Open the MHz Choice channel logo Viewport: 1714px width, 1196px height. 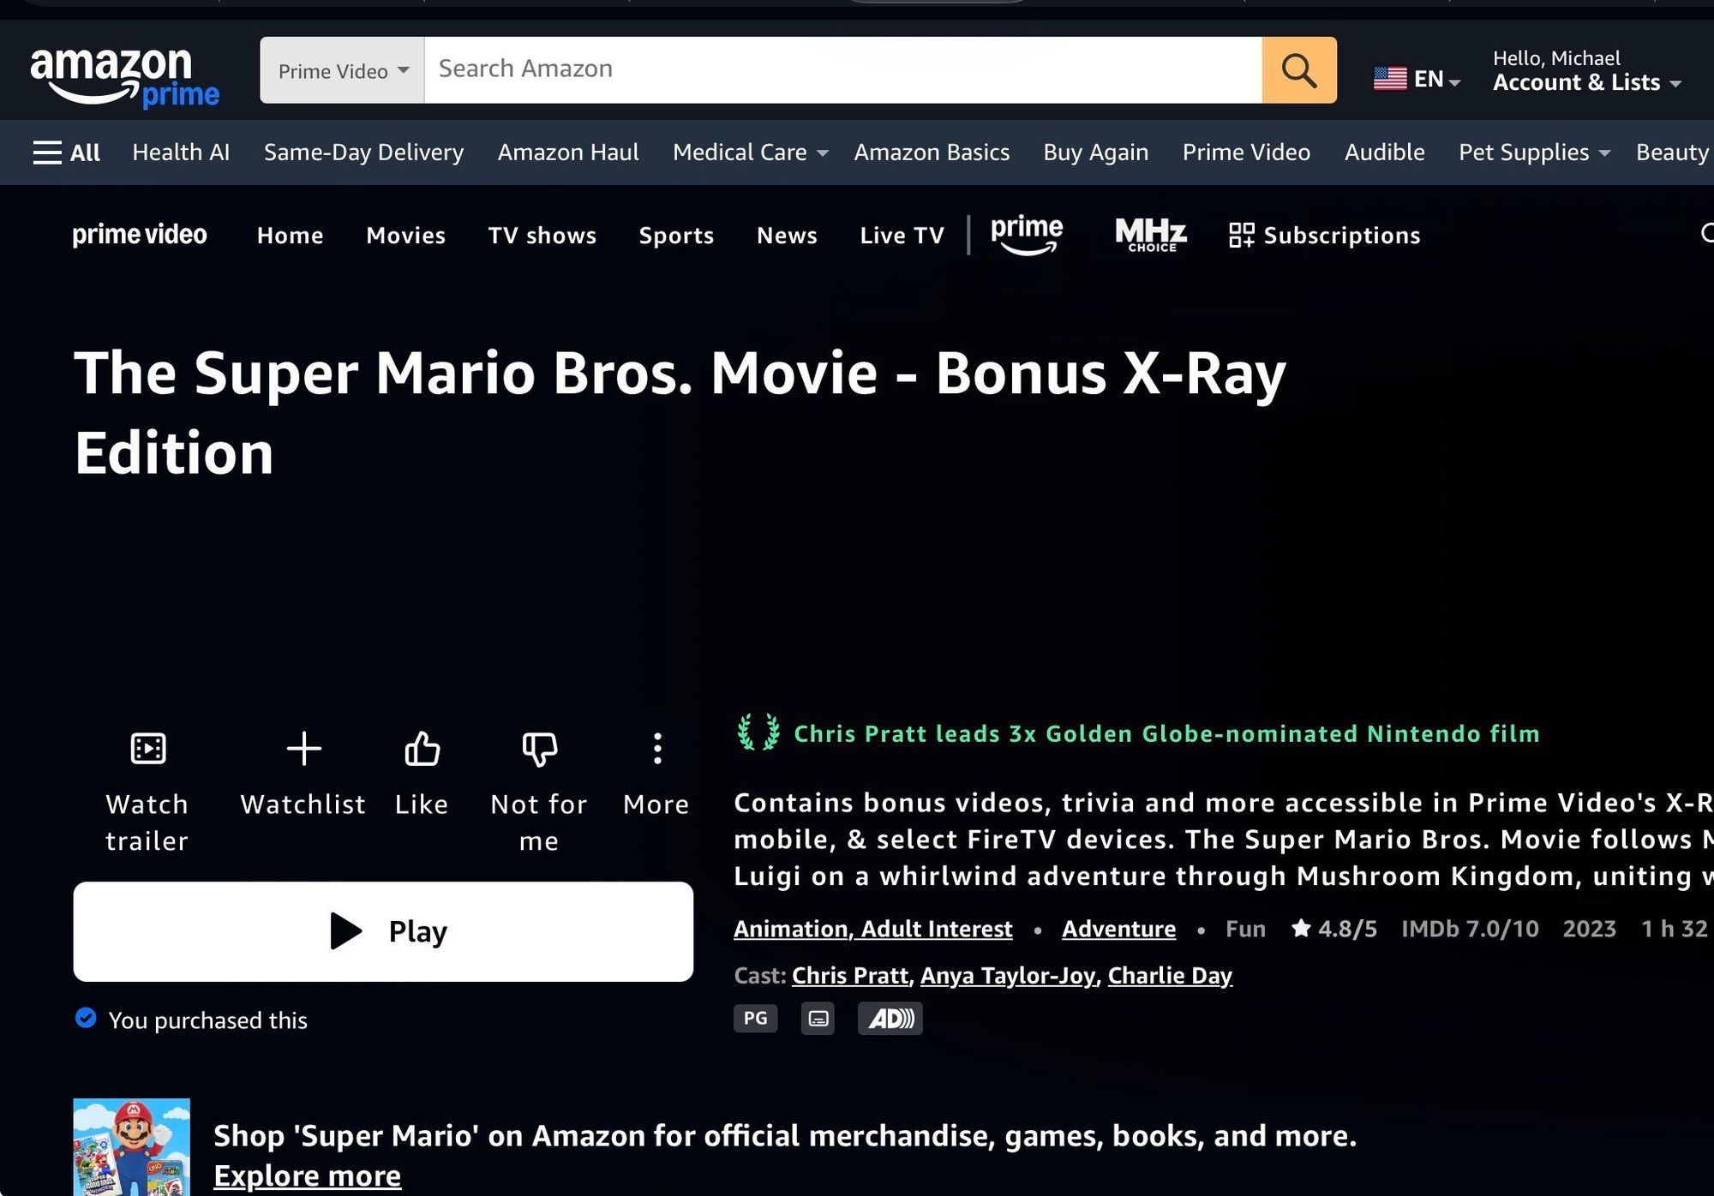click(1150, 235)
